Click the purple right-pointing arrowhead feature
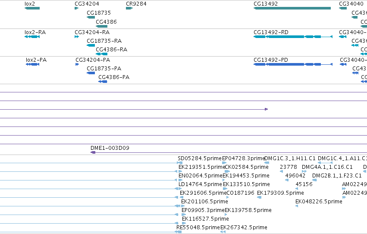Image resolution: width=367 pixels, height=234 pixels. 267,109
